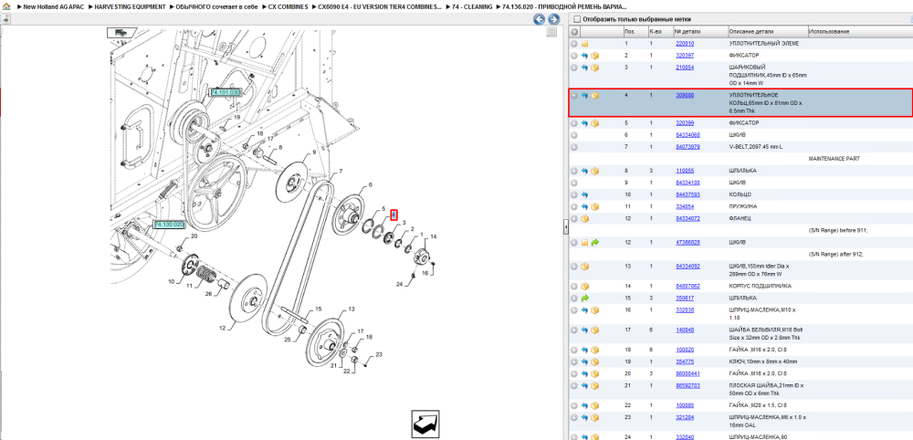The width and height of the screenshot is (913, 440).
Task: Click the box icon for КОРПУС ПОДШИПНИКА row
Action: [x=585, y=287]
